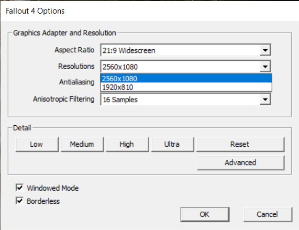The image size is (299, 230).
Task: Toggle the Borderless checkbox
Action: point(19,201)
